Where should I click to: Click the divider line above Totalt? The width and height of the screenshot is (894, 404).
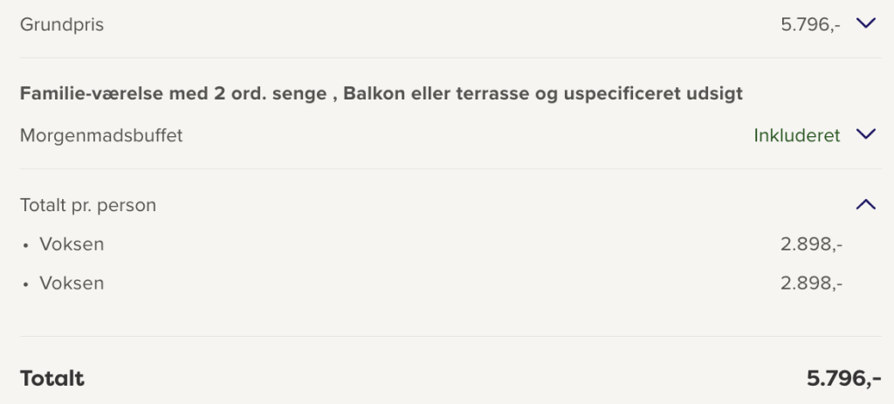[x=447, y=336]
